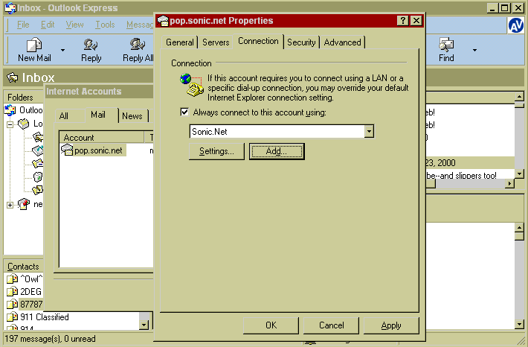Open the Security tab in Properties
The width and height of the screenshot is (528, 347).
click(x=301, y=42)
